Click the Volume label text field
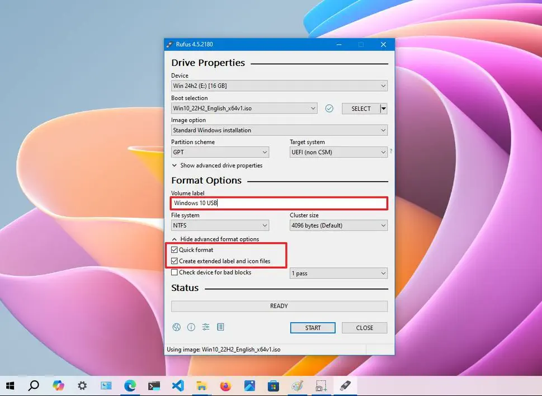The height and width of the screenshot is (396, 542). (279, 203)
